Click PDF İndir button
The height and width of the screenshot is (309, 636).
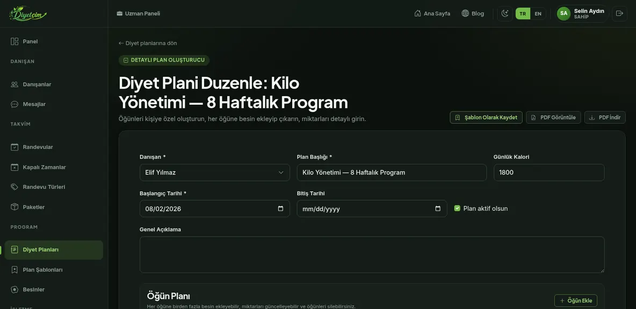605,117
